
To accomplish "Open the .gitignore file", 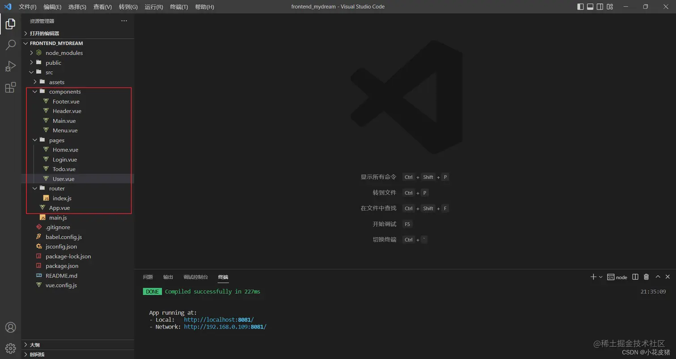I will (x=78, y=227).
